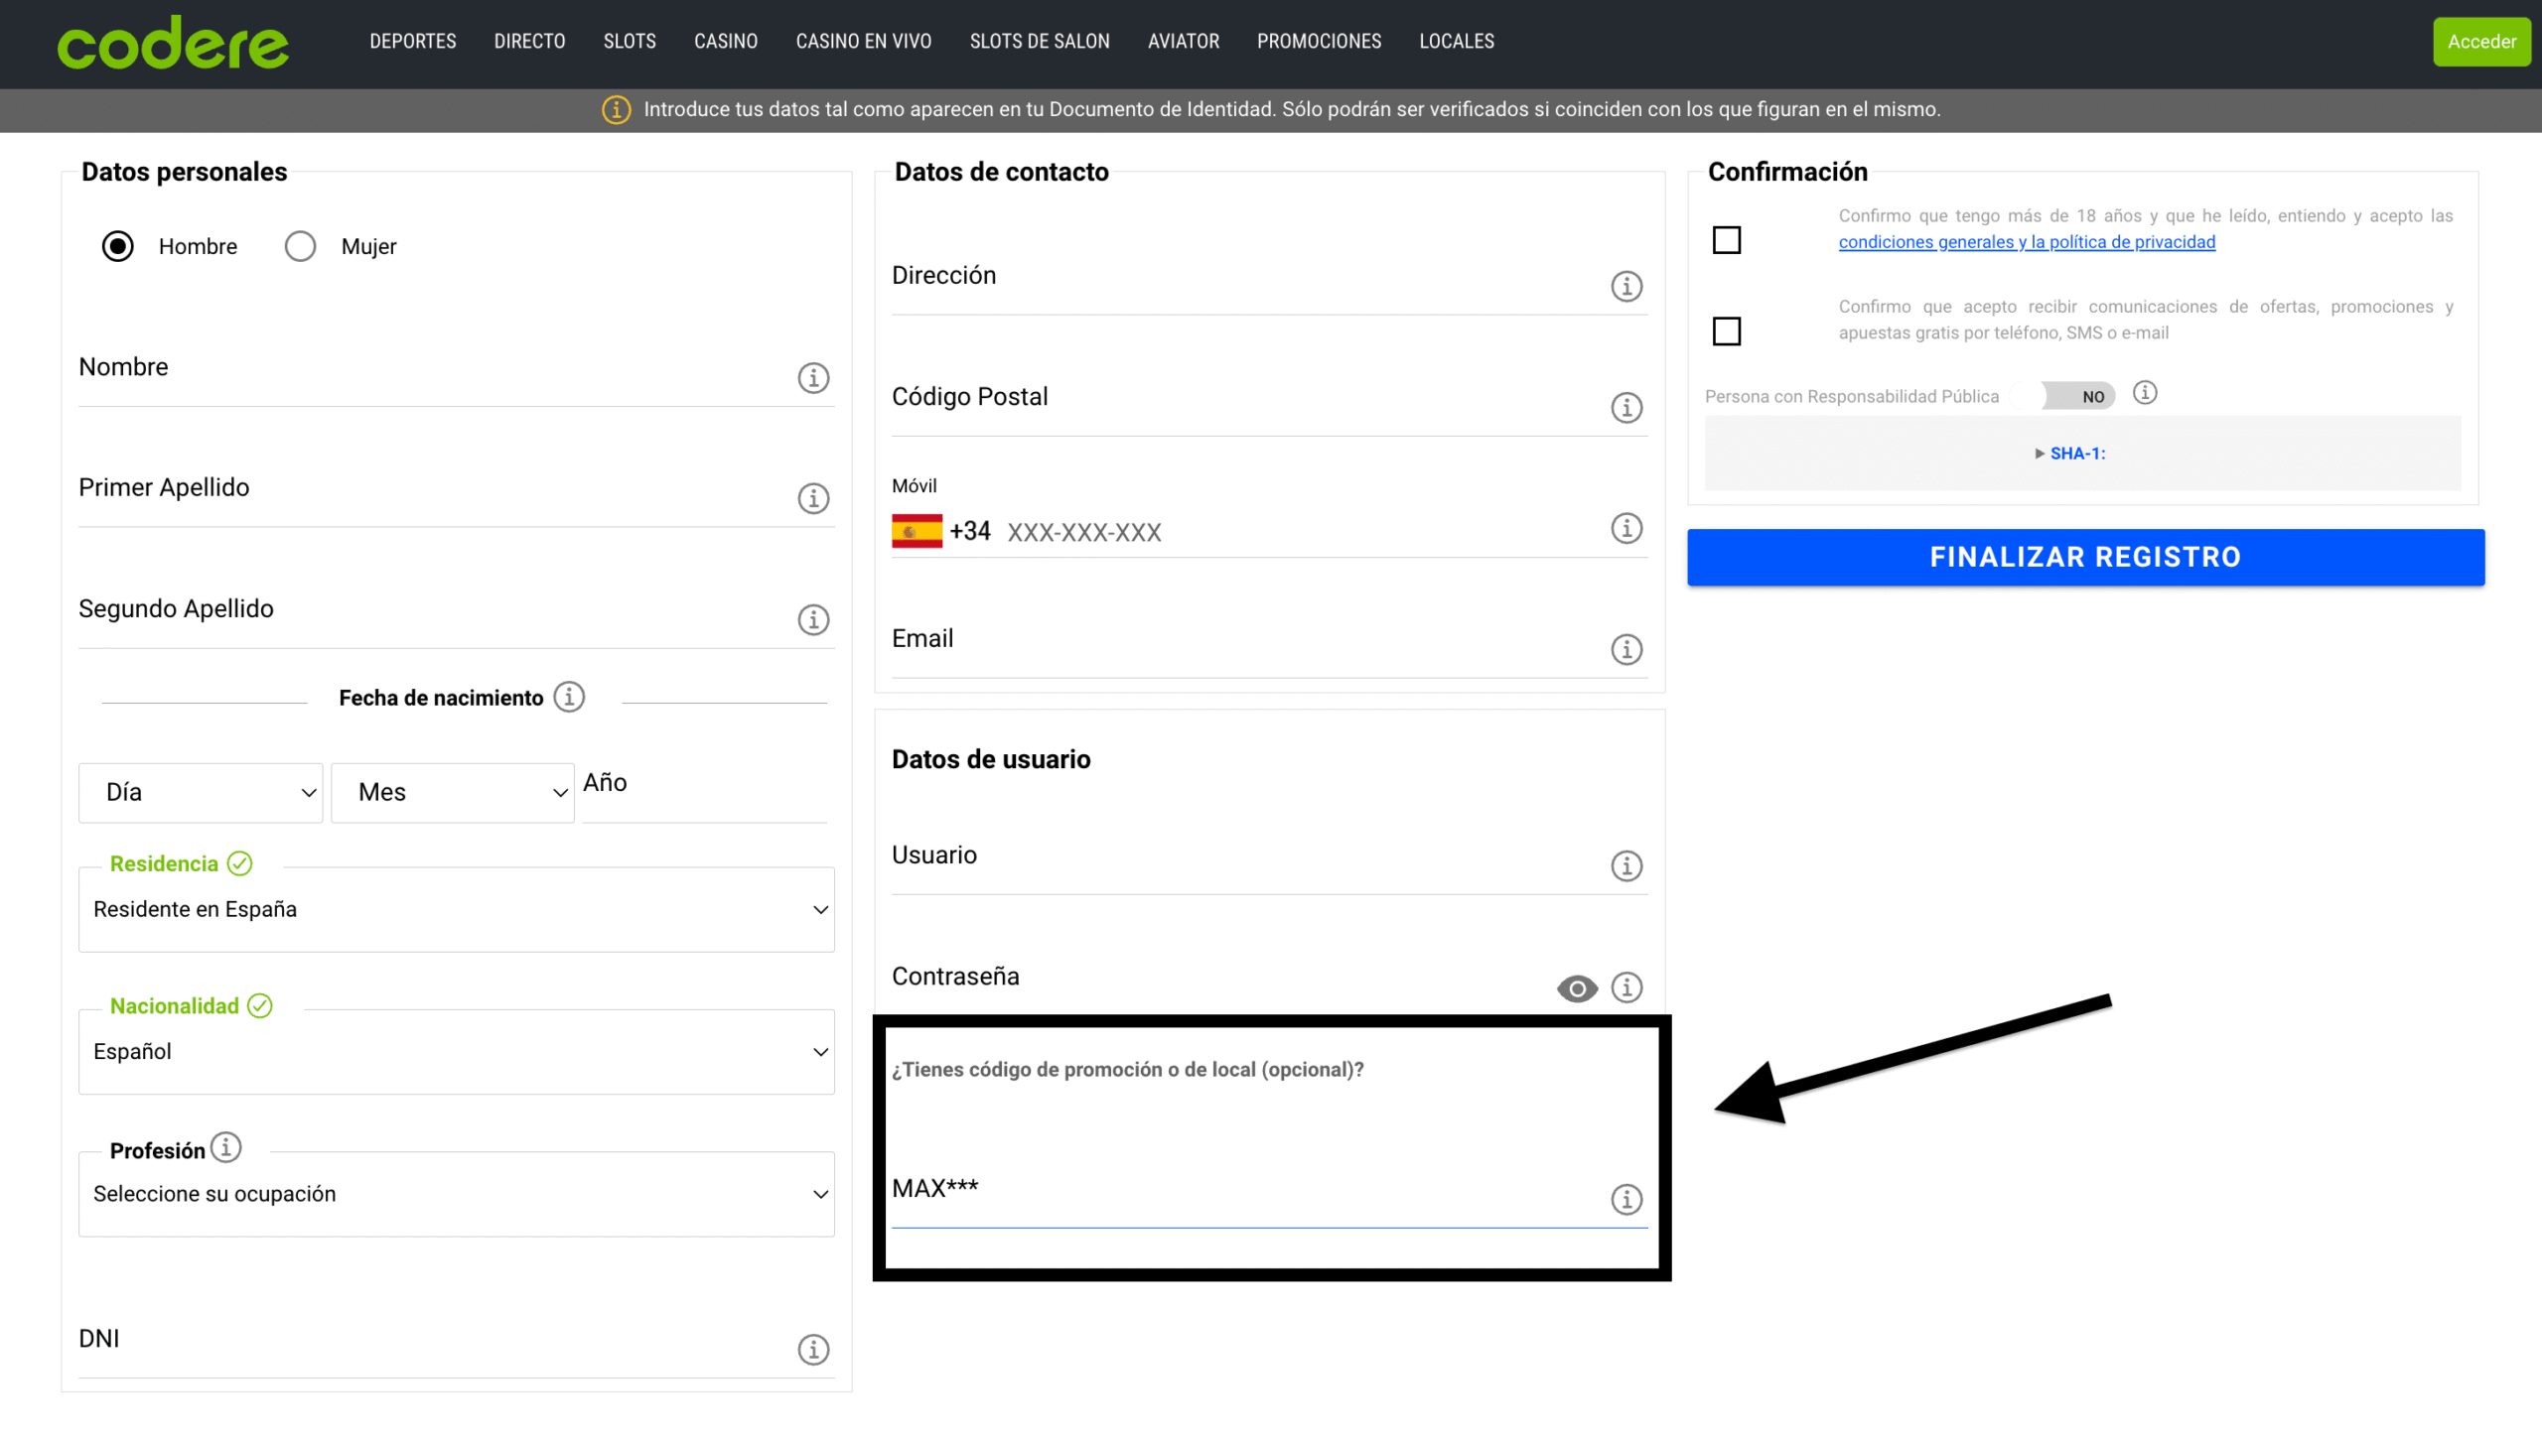Open the CASINO EN VIVO menu item
The image size is (2542, 1444).
tap(863, 42)
